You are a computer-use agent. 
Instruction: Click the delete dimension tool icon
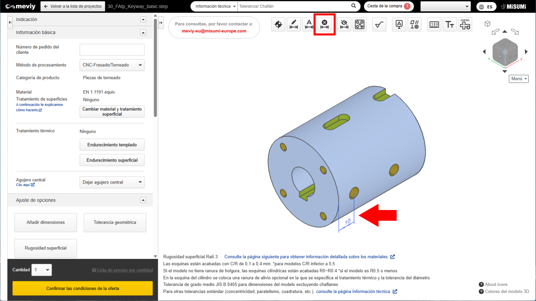324,24
